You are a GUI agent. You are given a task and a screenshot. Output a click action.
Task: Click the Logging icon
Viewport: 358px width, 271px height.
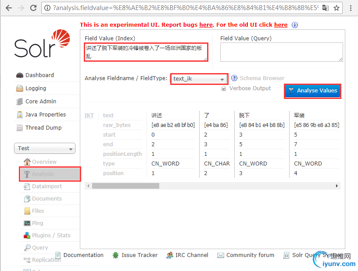pyautogui.click(x=20, y=88)
